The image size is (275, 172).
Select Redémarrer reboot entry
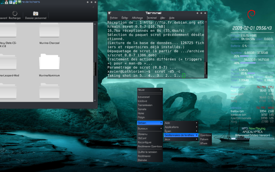point(150,156)
